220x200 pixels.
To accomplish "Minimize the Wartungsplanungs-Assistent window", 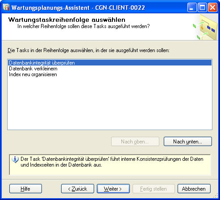I will click(x=192, y=8).
